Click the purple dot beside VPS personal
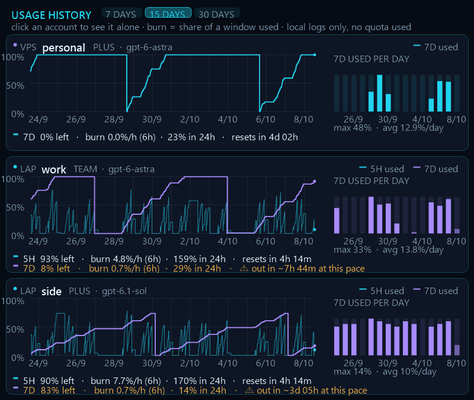The height and width of the screenshot is (400, 474). point(15,46)
